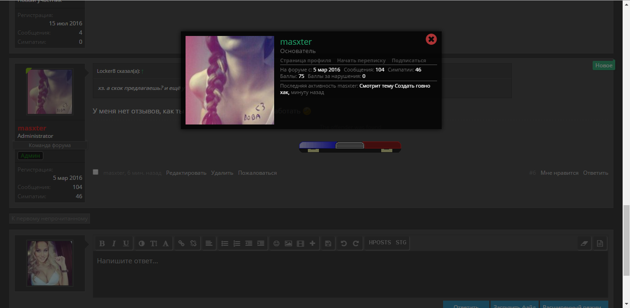Save draft with the floppy disk icon
The width and height of the screenshot is (630, 308).
pyautogui.click(x=328, y=243)
